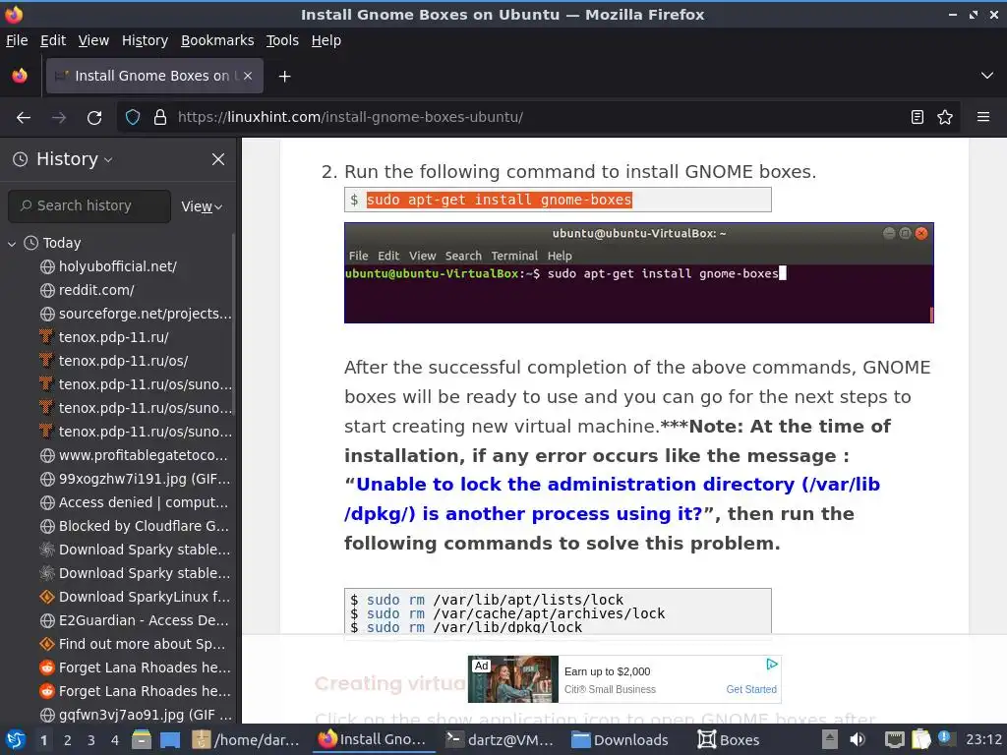The width and height of the screenshot is (1007, 755).
Task: Click the sudo rm lock commands block
Action: [x=558, y=611]
